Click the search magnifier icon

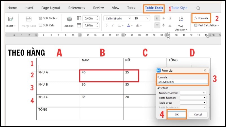(x=198, y=8)
